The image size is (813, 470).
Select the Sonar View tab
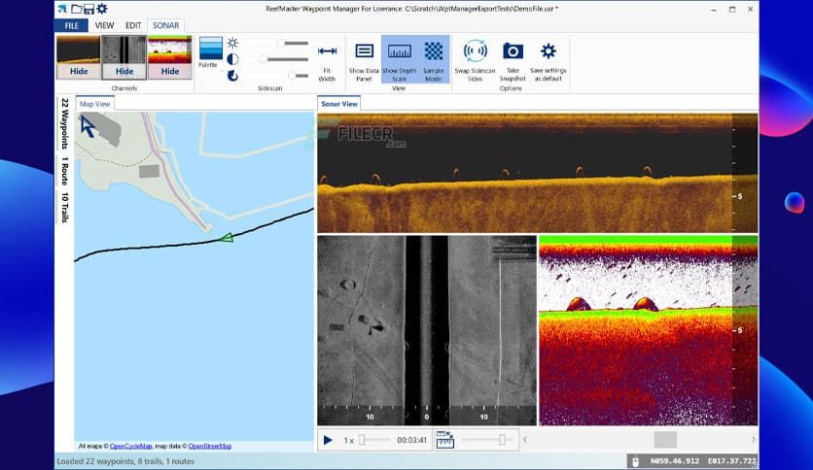(x=339, y=104)
